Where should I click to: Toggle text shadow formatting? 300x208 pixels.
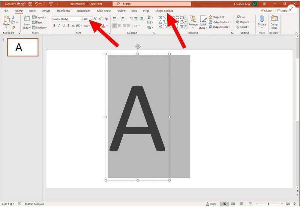(x=68, y=25)
